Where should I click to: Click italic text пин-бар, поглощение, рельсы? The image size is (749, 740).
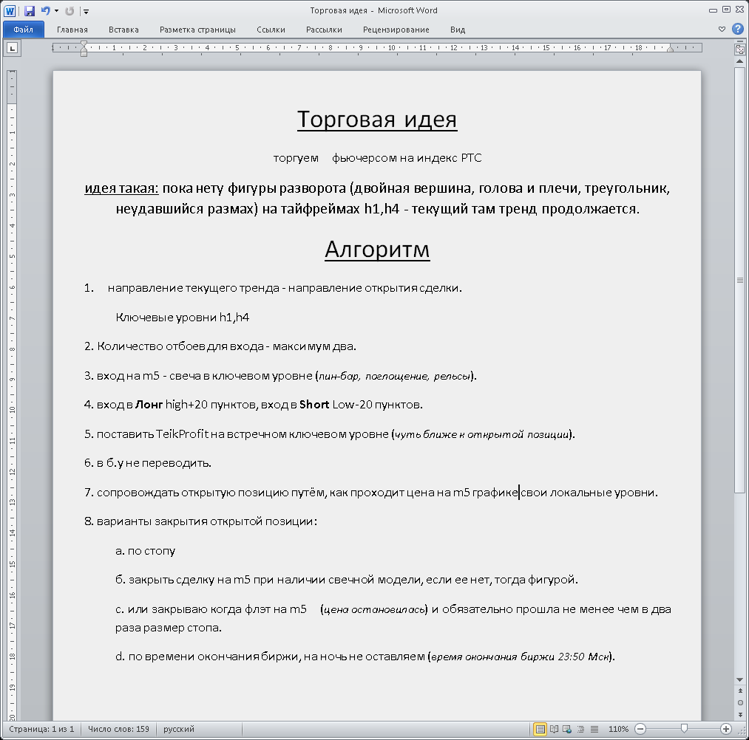tap(394, 377)
